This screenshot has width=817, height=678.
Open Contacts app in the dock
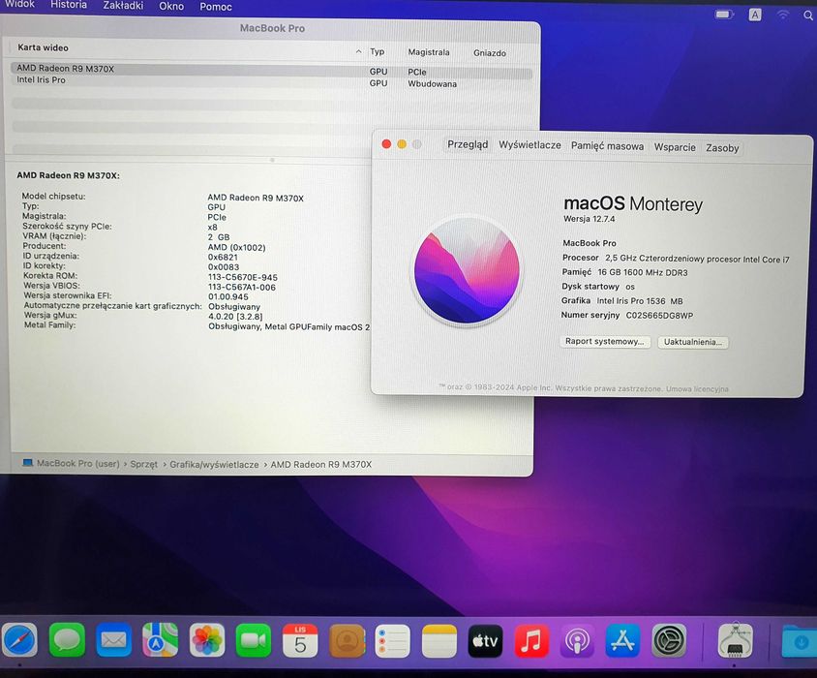click(347, 640)
